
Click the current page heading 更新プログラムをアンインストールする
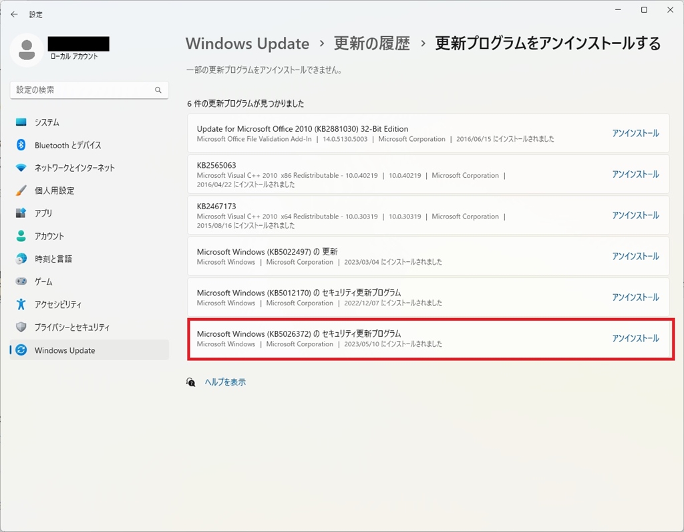pos(548,43)
